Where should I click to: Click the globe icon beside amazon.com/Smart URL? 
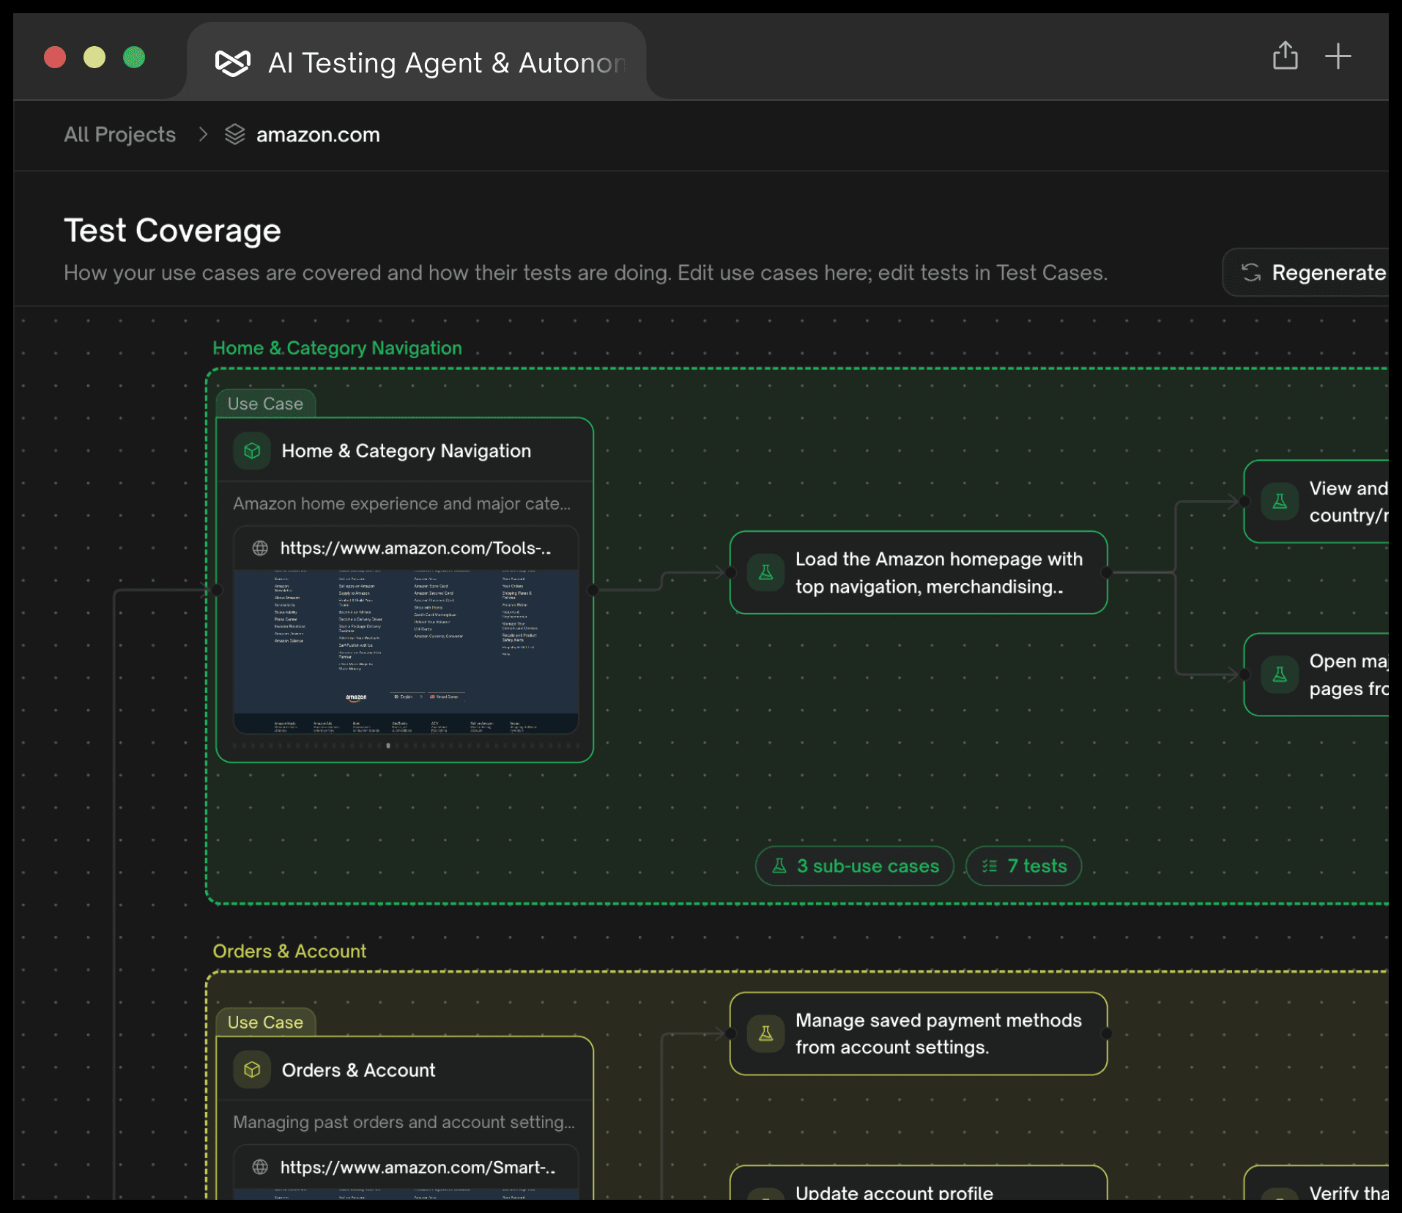point(260,1167)
